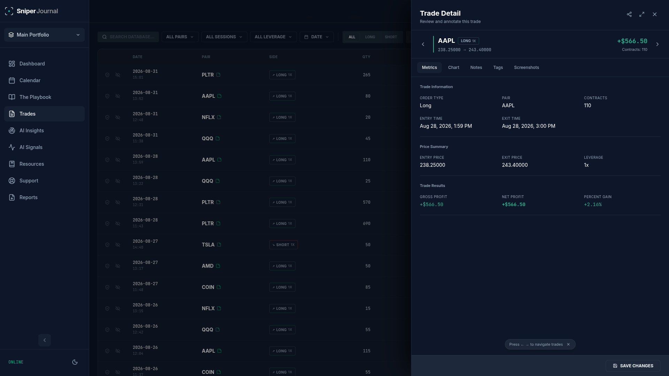This screenshot has height=376, width=669.
Task: Open AI Signals page
Action: tap(44, 147)
